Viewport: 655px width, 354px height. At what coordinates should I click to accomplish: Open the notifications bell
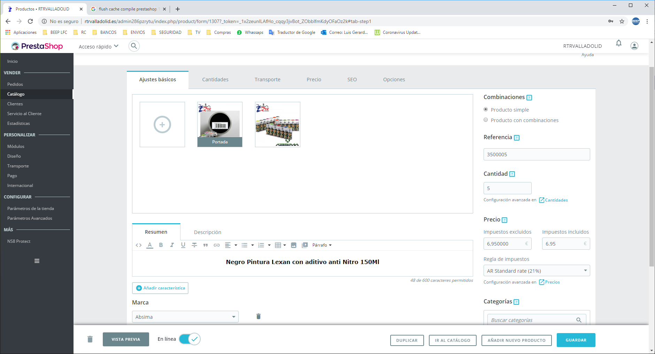tap(619, 43)
